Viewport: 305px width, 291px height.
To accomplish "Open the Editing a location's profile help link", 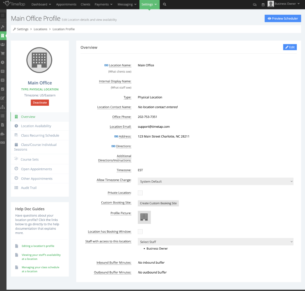I will [x=37, y=246].
